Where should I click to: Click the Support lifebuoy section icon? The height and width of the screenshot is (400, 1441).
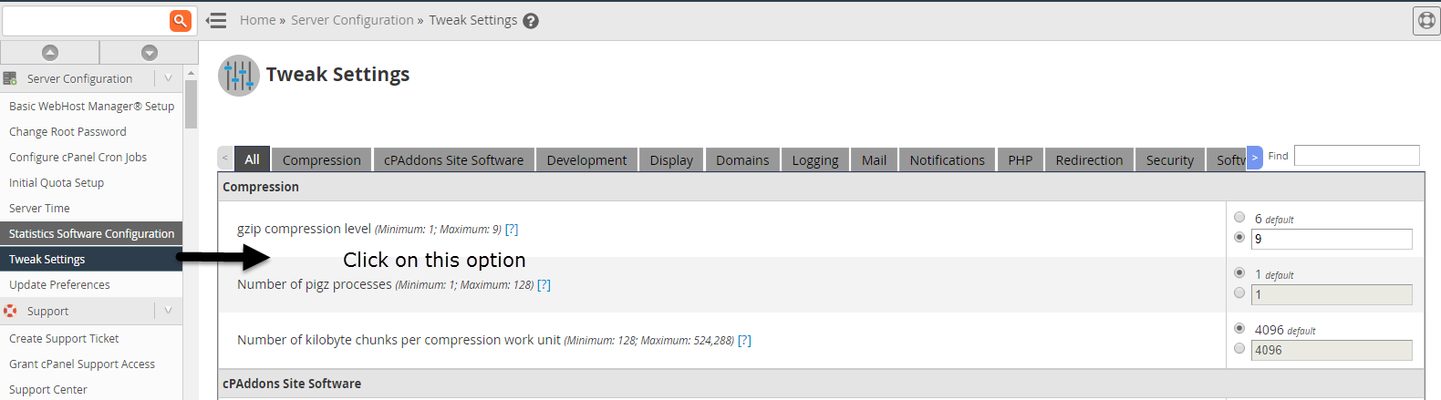point(10,311)
